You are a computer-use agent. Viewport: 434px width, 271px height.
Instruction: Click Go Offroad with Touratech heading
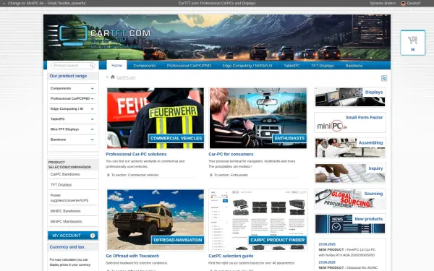132,256
